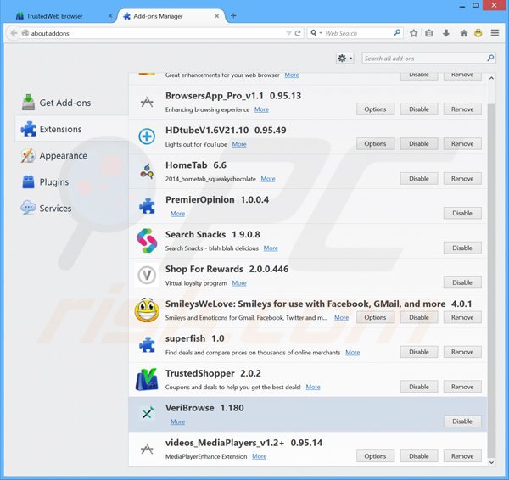The height and width of the screenshot is (480, 509).
Task: Disable the Shop For Rewards extension
Action: [462, 282]
